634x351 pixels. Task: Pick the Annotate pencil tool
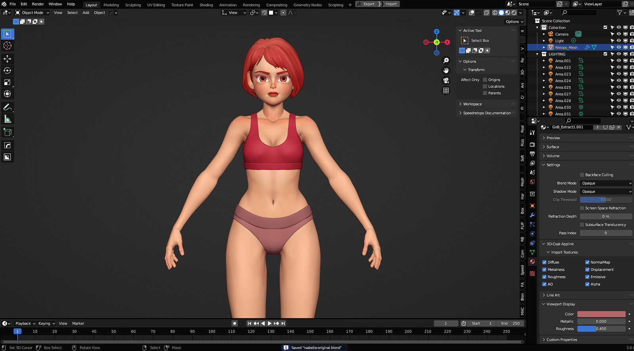coord(8,107)
